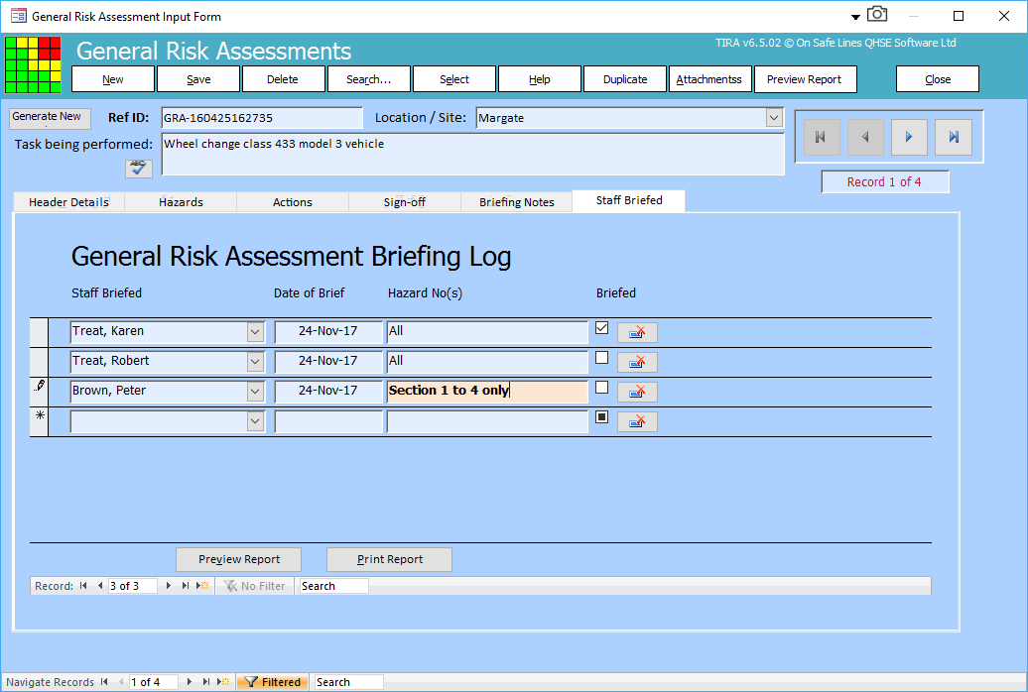Open staff dropdown for Brown, Peter
Screen dimensions: 1028x692
point(255,392)
